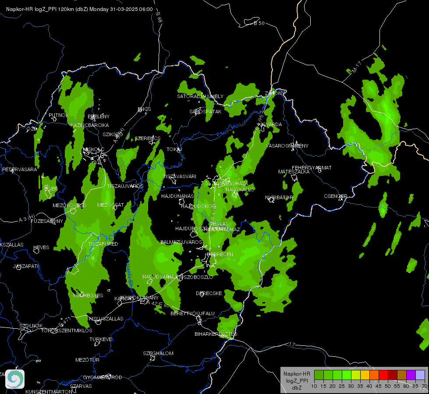Click the MEZOCSAT town label
The image size is (429, 394).
point(110,205)
